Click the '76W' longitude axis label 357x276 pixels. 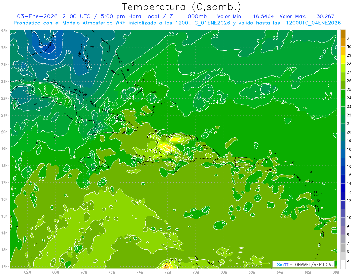coord(112,272)
